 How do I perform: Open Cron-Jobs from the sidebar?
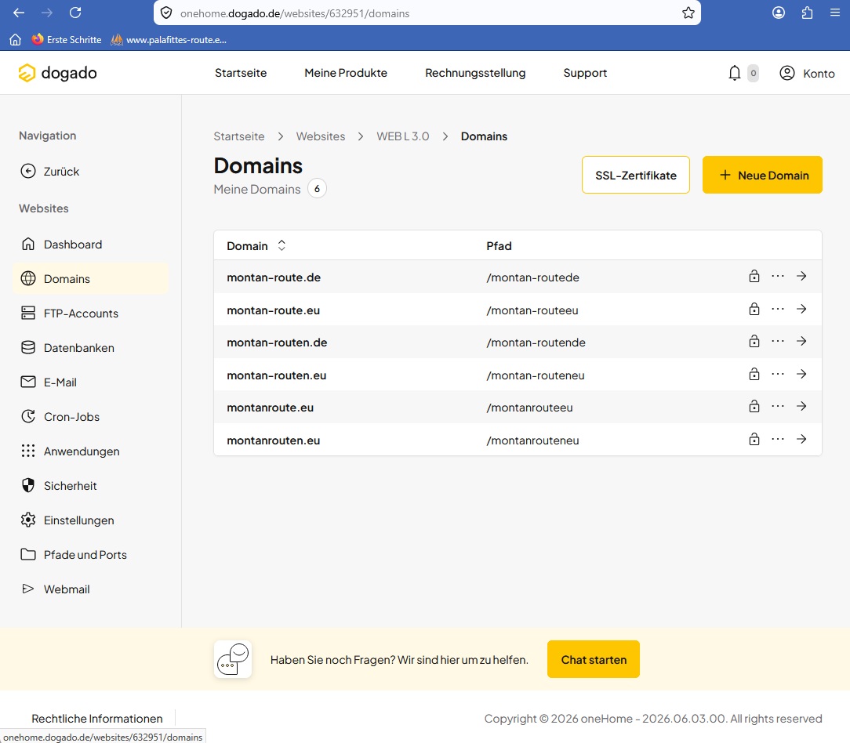pos(28,416)
